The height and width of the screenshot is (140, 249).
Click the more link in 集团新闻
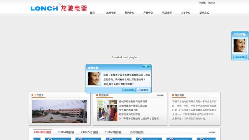[160, 95]
